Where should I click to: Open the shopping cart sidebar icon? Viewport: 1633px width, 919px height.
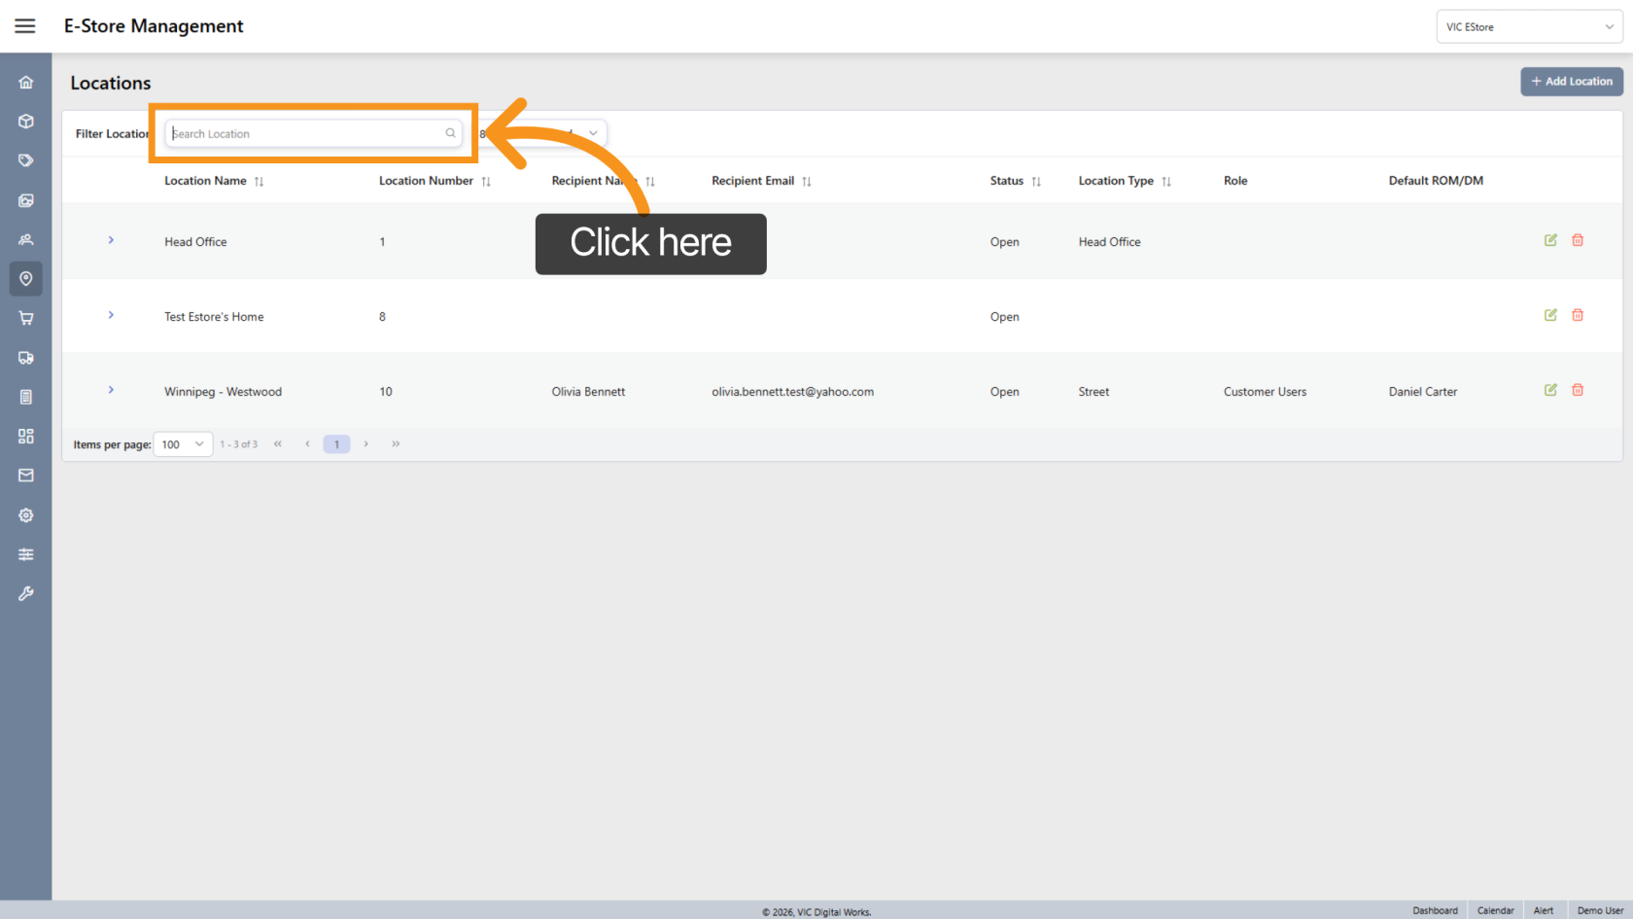pos(26,318)
